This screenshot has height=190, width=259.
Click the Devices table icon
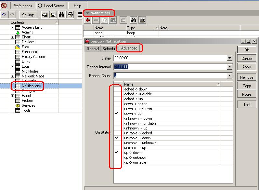[x=18, y=42]
